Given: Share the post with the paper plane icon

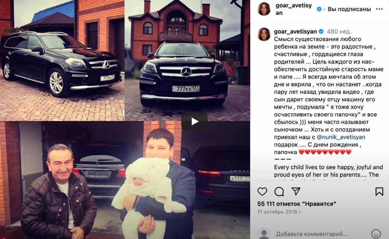Looking at the screenshot, I should point(296,191).
